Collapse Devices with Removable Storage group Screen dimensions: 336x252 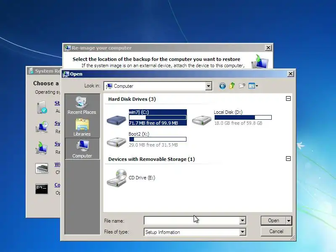[288, 159]
